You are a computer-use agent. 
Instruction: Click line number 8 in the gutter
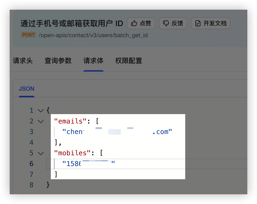[x=31, y=185]
